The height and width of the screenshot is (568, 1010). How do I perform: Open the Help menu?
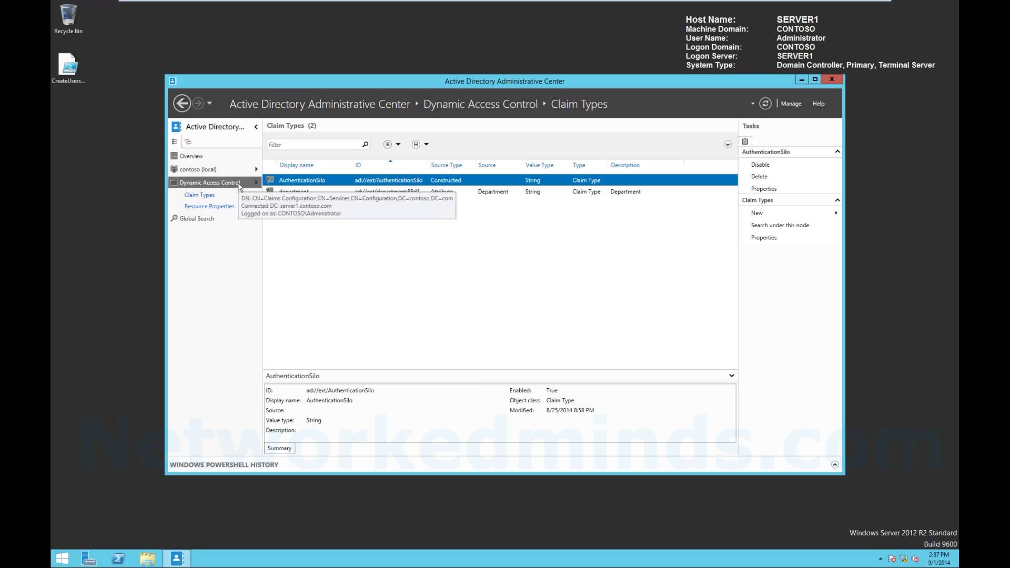point(819,104)
